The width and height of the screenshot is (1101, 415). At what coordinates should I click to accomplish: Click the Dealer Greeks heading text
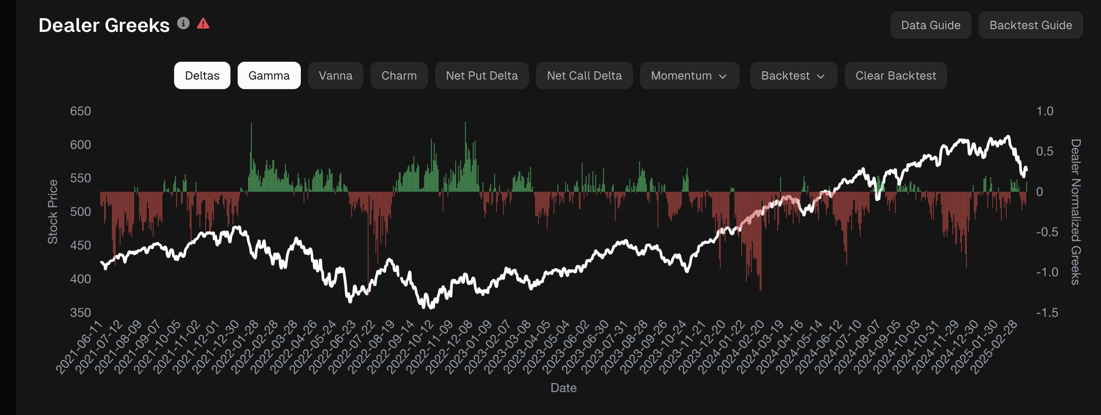coord(104,25)
